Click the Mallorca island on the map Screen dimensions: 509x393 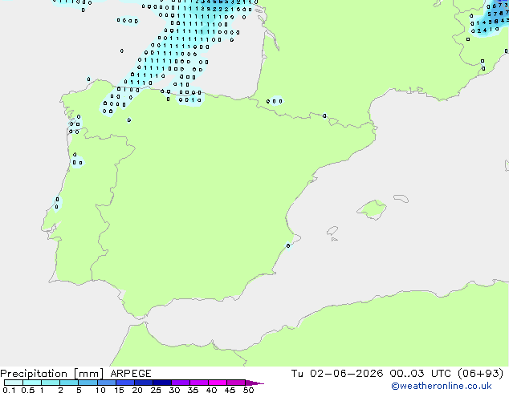point(372,210)
